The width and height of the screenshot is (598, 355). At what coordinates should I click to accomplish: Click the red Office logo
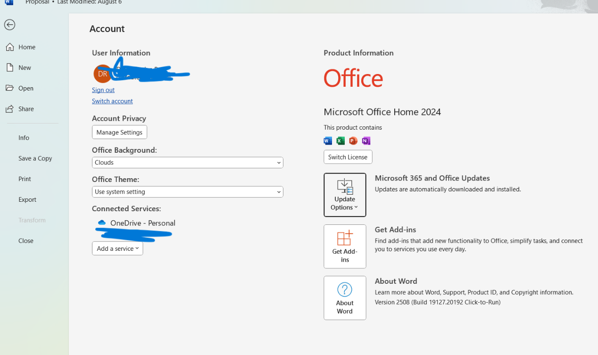pyautogui.click(x=353, y=78)
